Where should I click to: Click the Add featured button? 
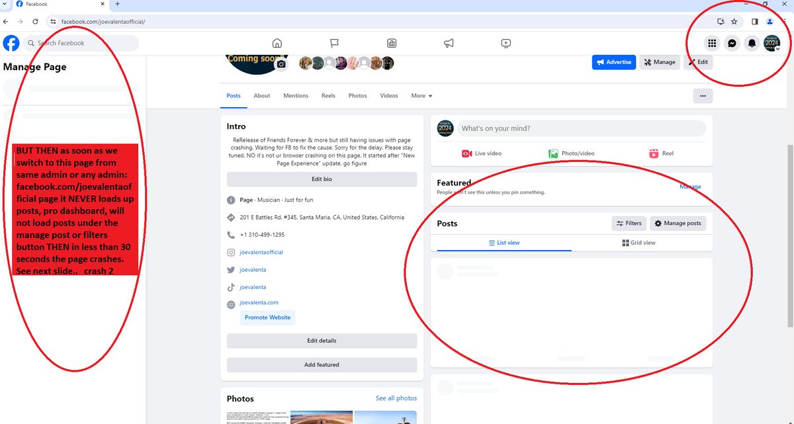click(x=322, y=364)
